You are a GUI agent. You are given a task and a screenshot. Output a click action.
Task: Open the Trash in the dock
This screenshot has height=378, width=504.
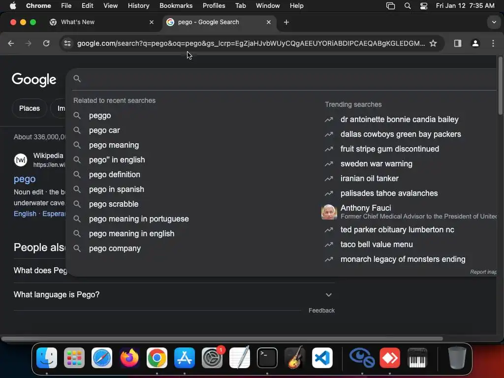(x=457, y=358)
